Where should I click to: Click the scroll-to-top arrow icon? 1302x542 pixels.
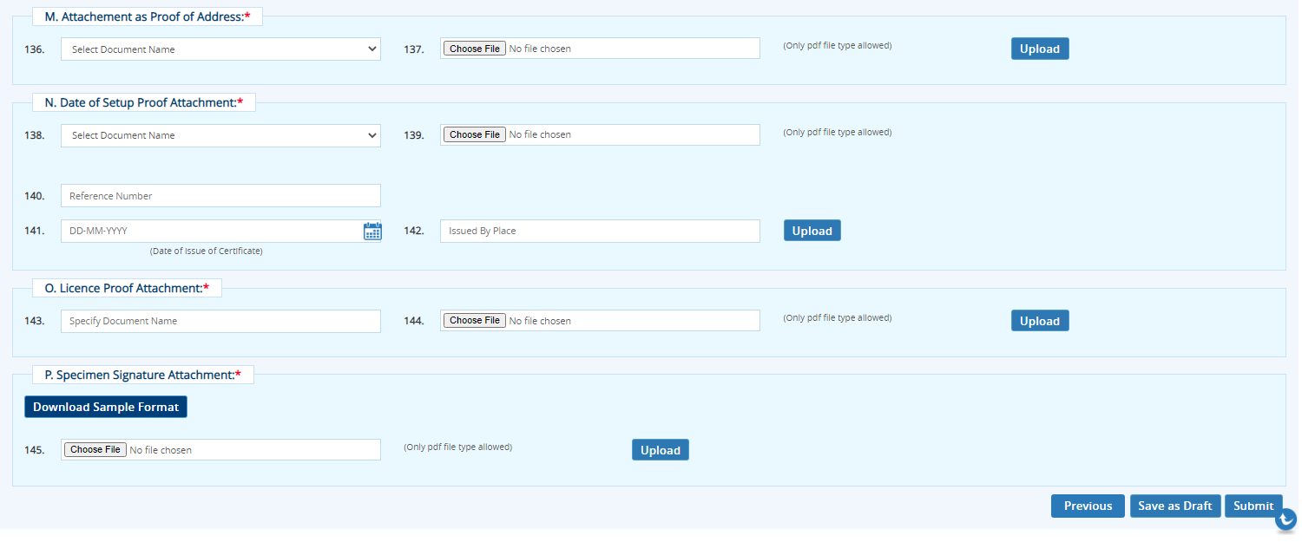[x=1286, y=519]
